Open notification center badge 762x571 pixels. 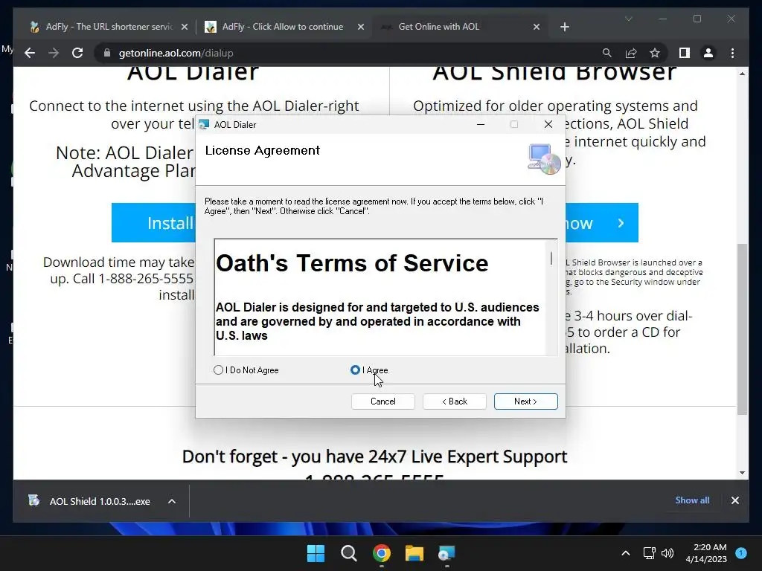point(741,552)
